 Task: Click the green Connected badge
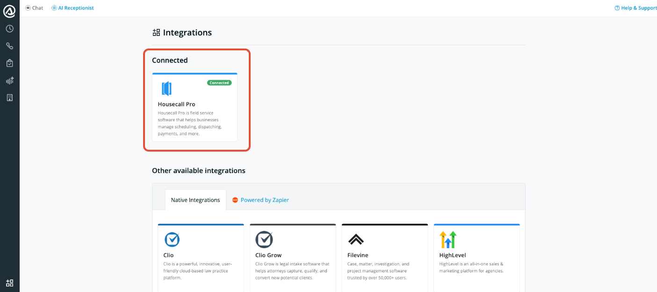point(219,83)
